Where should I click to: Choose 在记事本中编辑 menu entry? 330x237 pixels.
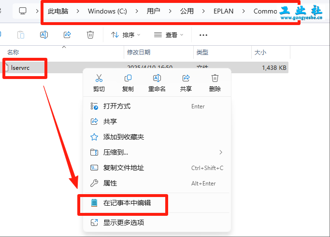pyautogui.click(x=157, y=203)
